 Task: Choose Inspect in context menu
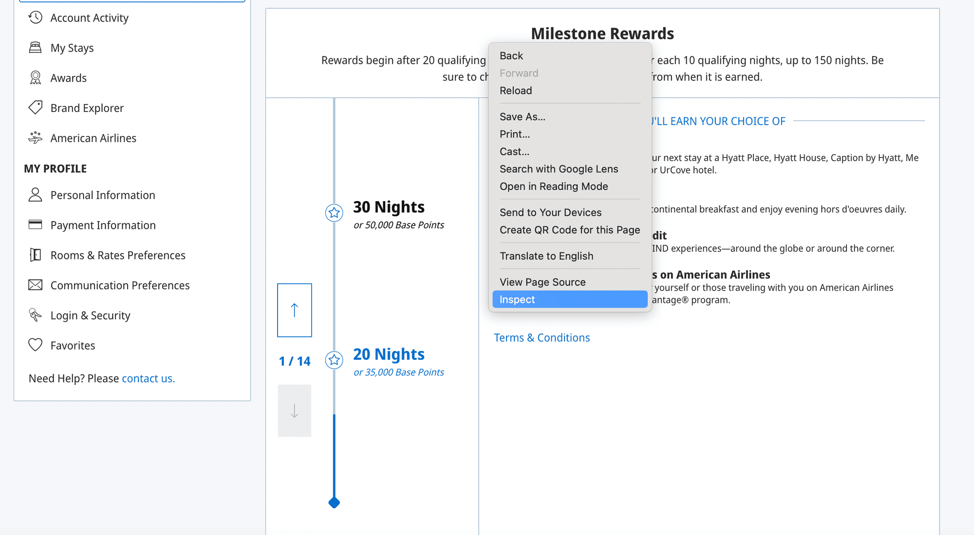pos(570,299)
